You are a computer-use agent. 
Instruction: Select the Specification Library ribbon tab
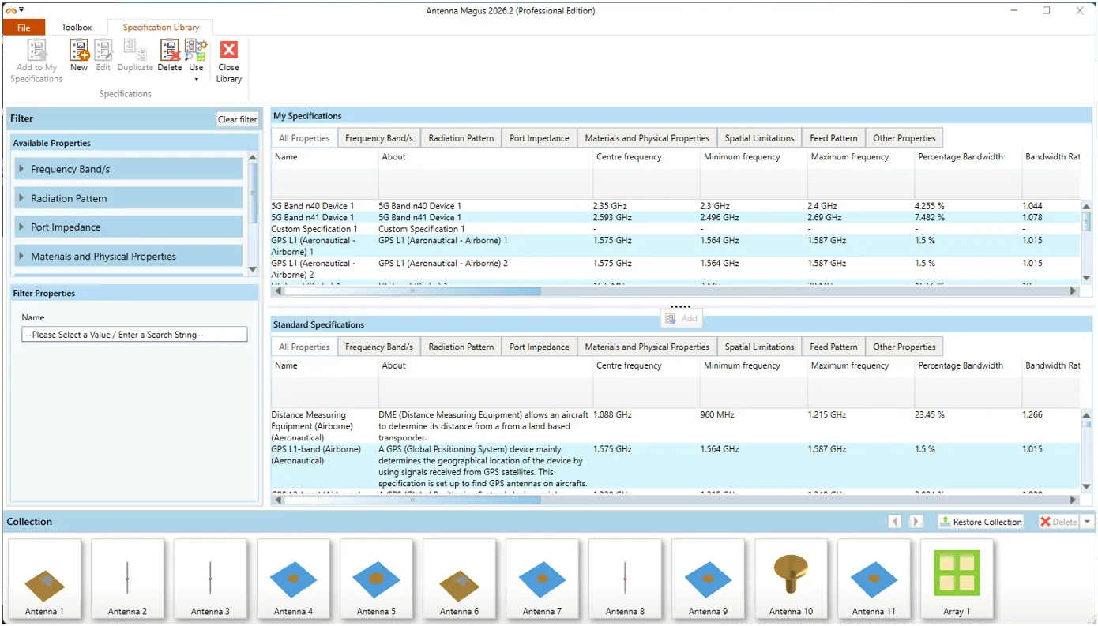pyautogui.click(x=161, y=28)
